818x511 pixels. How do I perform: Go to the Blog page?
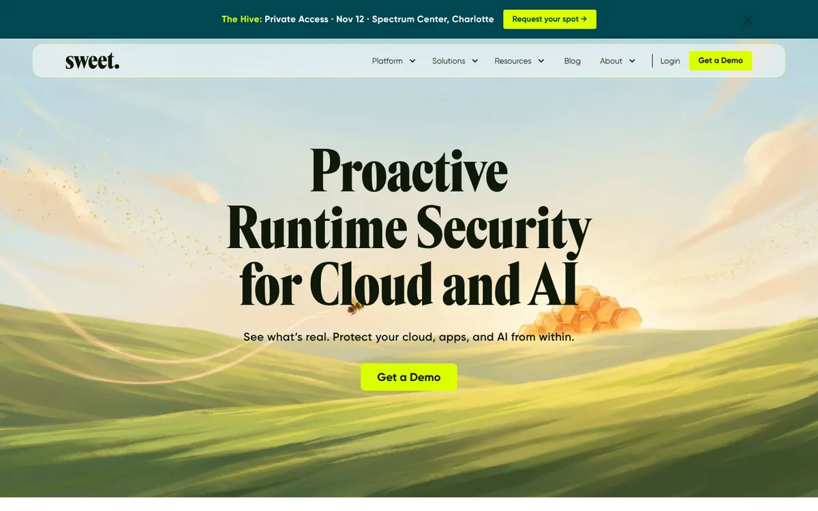[x=573, y=61]
